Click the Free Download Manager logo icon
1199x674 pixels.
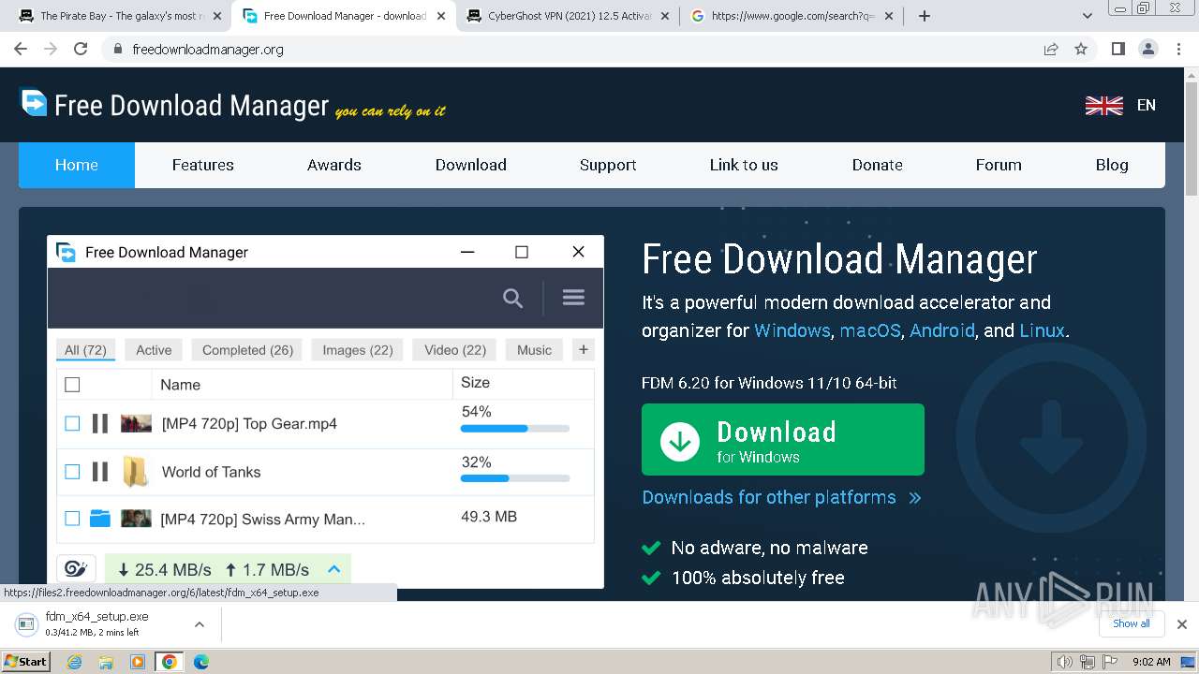[x=34, y=103]
